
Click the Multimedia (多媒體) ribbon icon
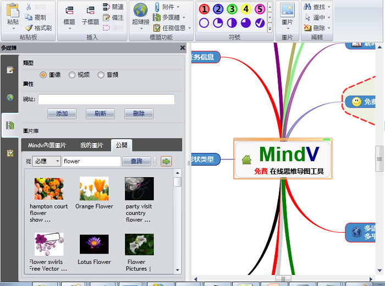point(157,18)
